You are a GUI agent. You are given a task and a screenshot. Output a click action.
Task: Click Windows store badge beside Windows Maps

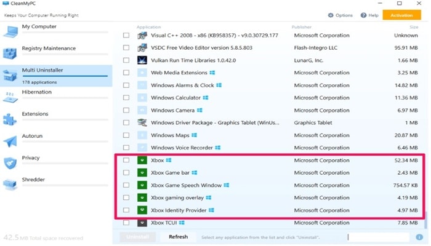pos(195,135)
